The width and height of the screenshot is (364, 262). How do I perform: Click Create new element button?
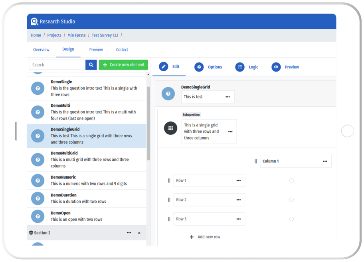click(123, 65)
